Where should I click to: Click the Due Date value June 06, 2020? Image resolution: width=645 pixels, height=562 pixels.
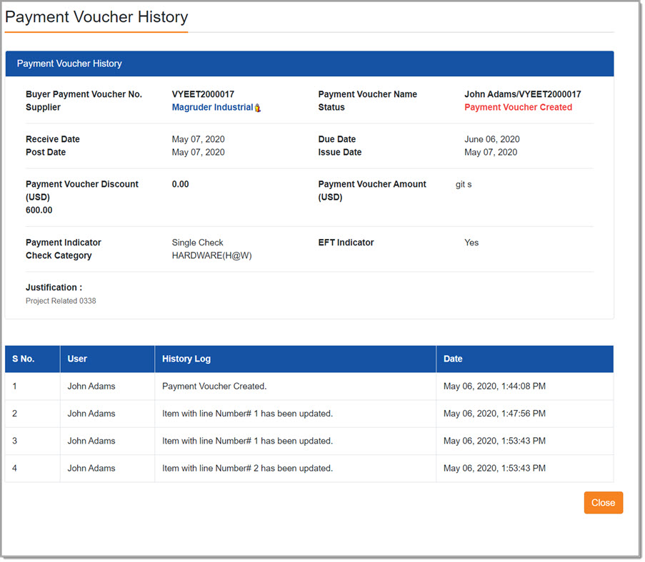coord(491,139)
